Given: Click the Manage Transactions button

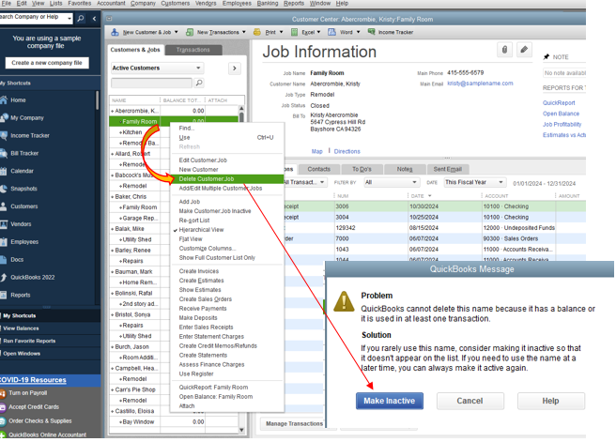Looking at the screenshot, I should pos(294,423).
